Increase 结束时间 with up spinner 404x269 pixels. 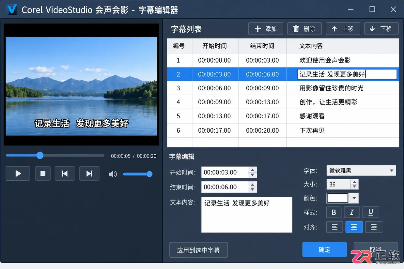point(252,184)
